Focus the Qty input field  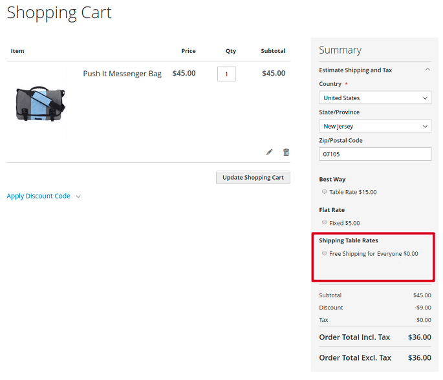pyautogui.click(x=226, y=74)
